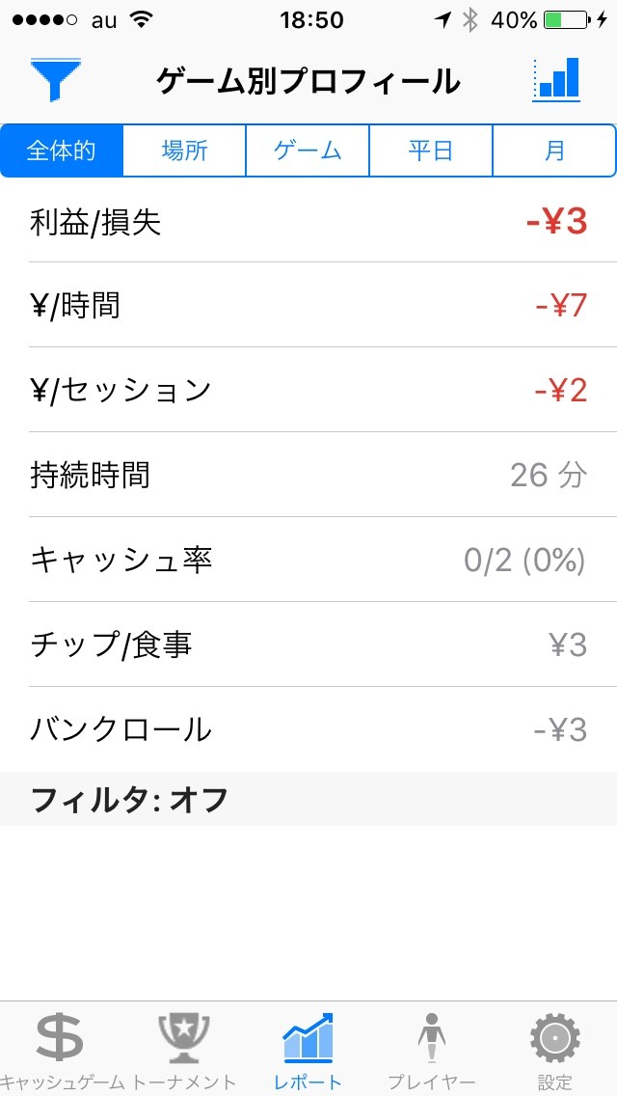Open Settings gear tab
Image resolution: width=617 pixels, height=1096 pixels.
(555, 1048)
